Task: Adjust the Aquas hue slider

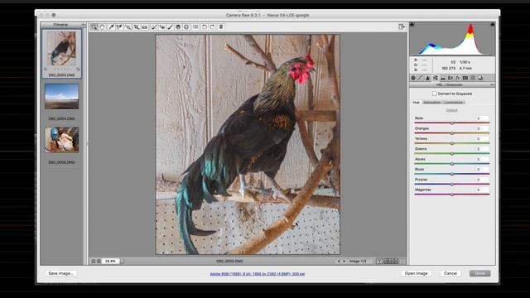Action: [x=452, y=164]
